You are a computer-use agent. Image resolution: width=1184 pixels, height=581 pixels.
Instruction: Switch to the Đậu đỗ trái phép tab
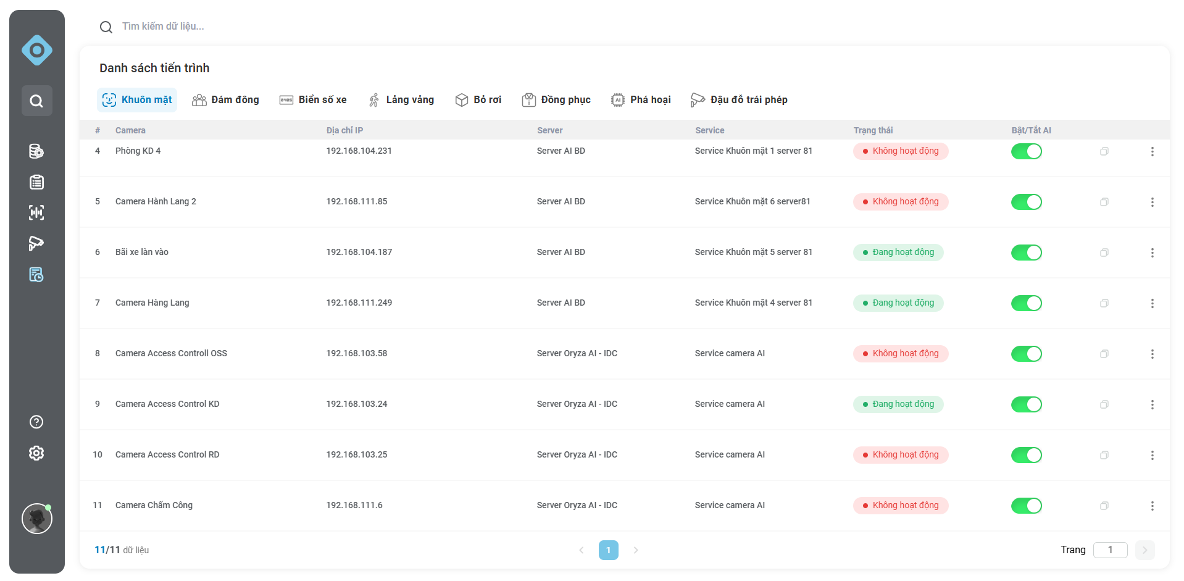(x=739, y=100)
